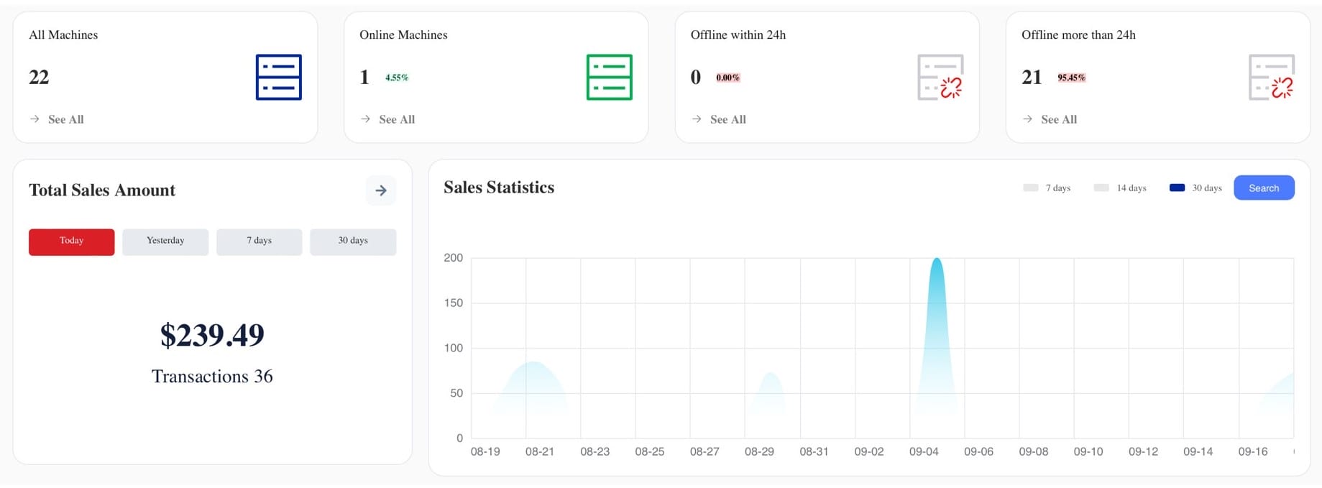Open See All under Offline more than 24h
1322x488 pixels.
[1058, 119]
